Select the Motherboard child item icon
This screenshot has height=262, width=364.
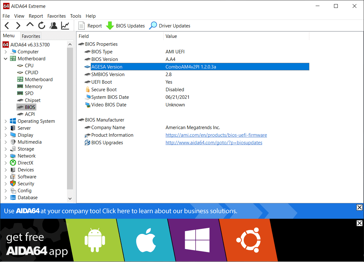click(x=20, y=79)
